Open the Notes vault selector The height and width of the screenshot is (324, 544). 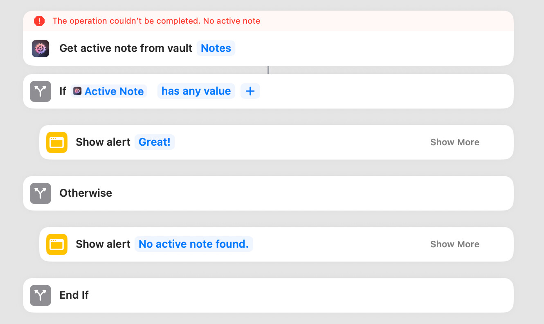click(x=216, y=48)
